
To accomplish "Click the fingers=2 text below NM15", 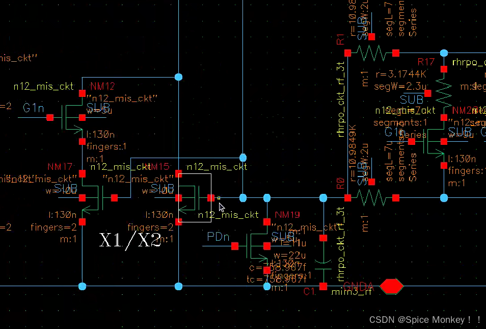I will [150, 227].
